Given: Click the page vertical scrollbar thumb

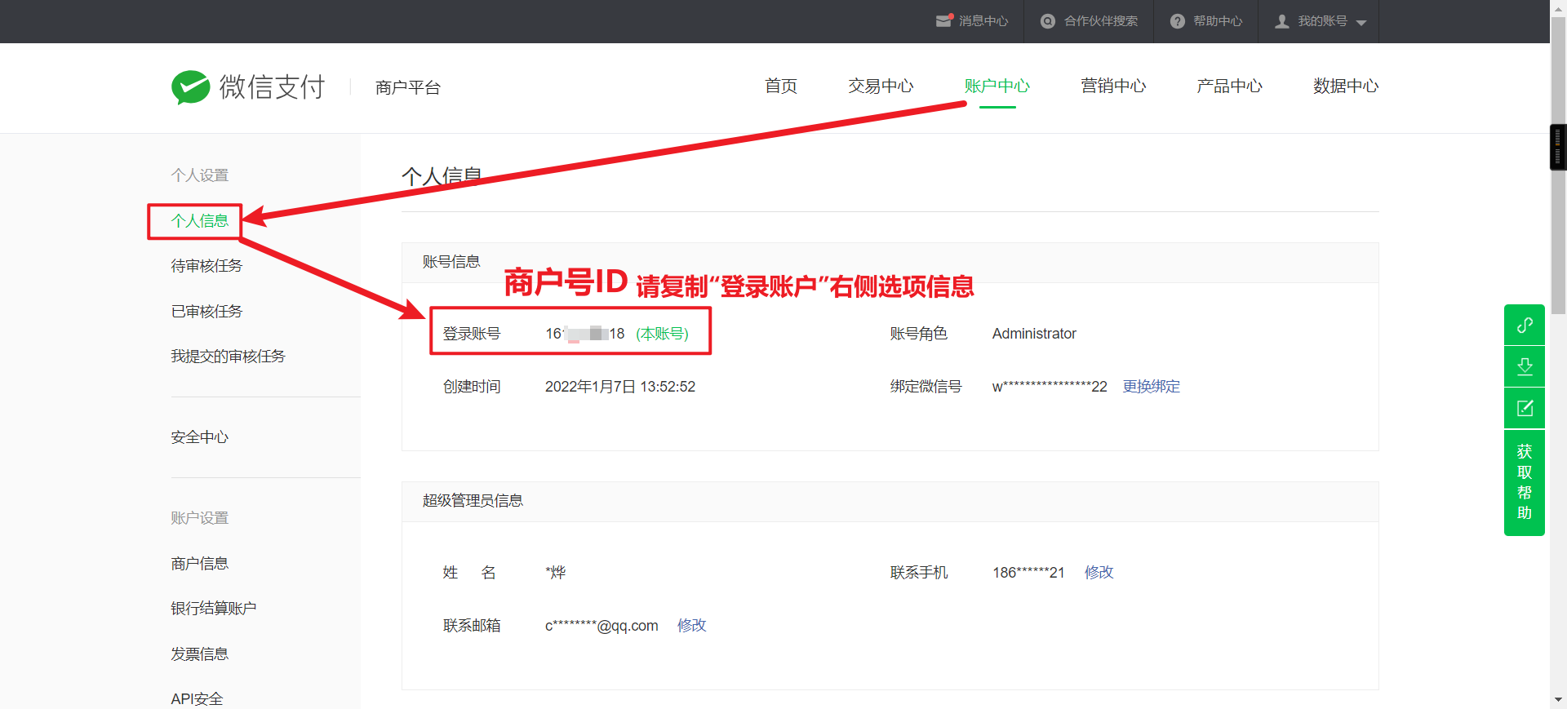Looking at the screenshot, I should [1558, 166].
